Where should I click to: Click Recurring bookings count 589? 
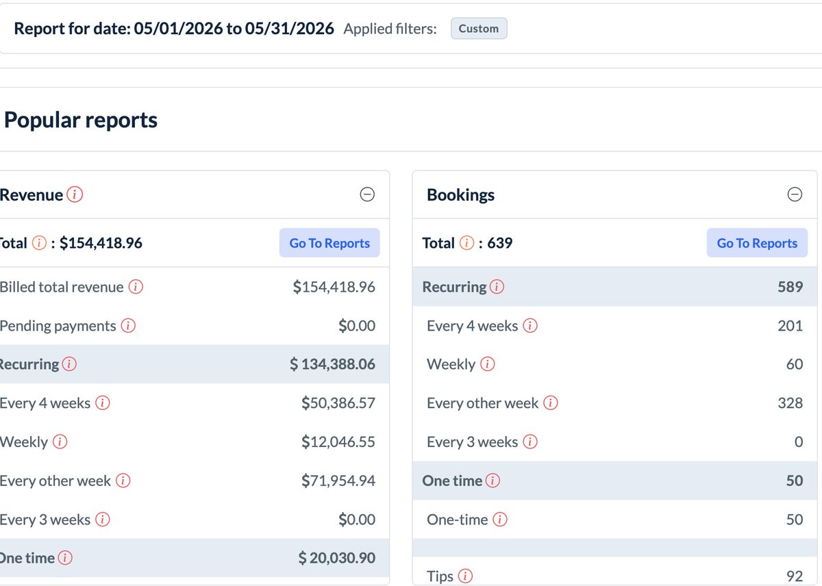click(x=790, y=288)
